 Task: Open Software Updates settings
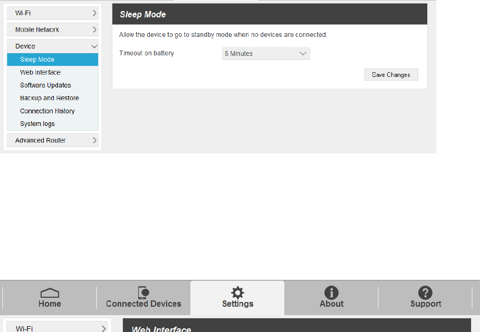pos(53,85)
